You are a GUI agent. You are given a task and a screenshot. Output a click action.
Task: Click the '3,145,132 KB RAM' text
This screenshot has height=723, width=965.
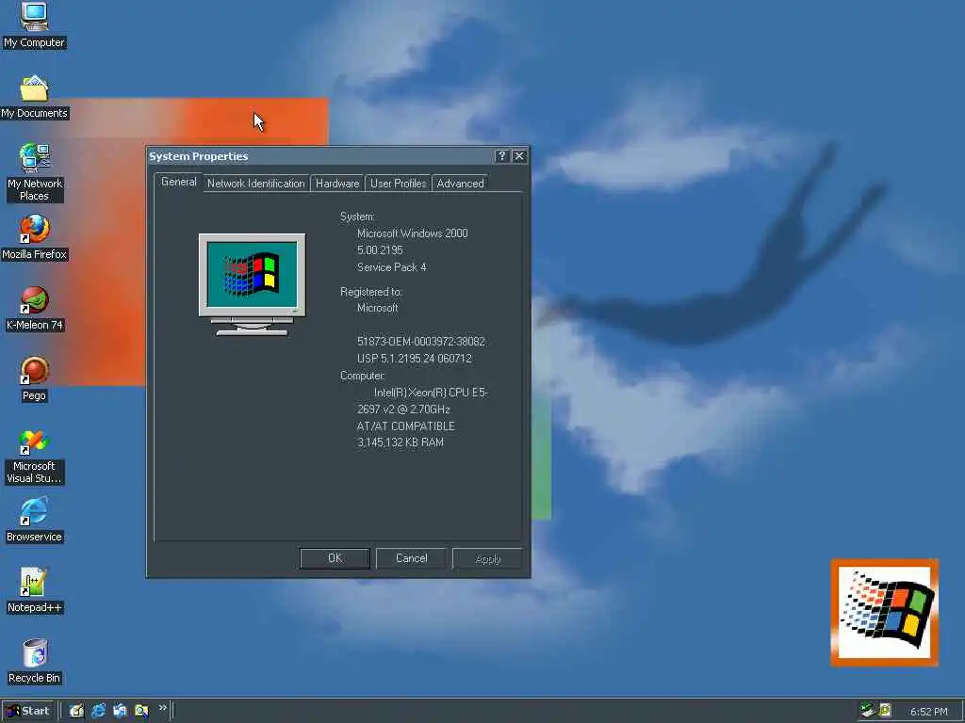point(400,442)
